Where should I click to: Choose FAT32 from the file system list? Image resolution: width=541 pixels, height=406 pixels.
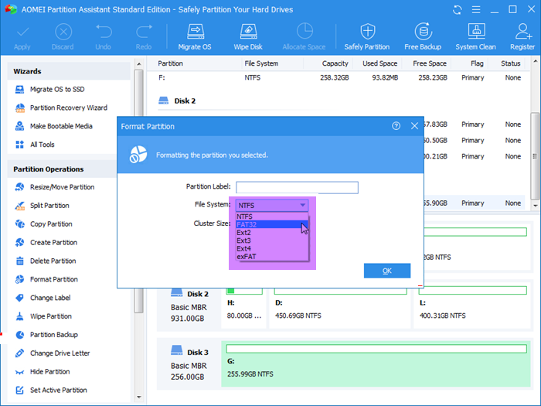pos(247,225)
